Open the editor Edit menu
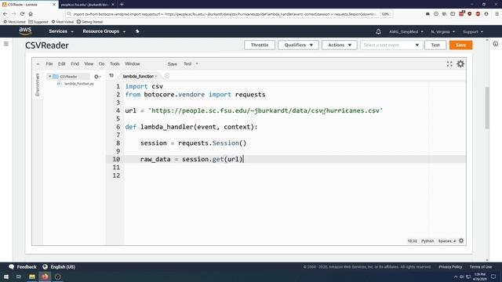502x282 pixels. point(61,64)
